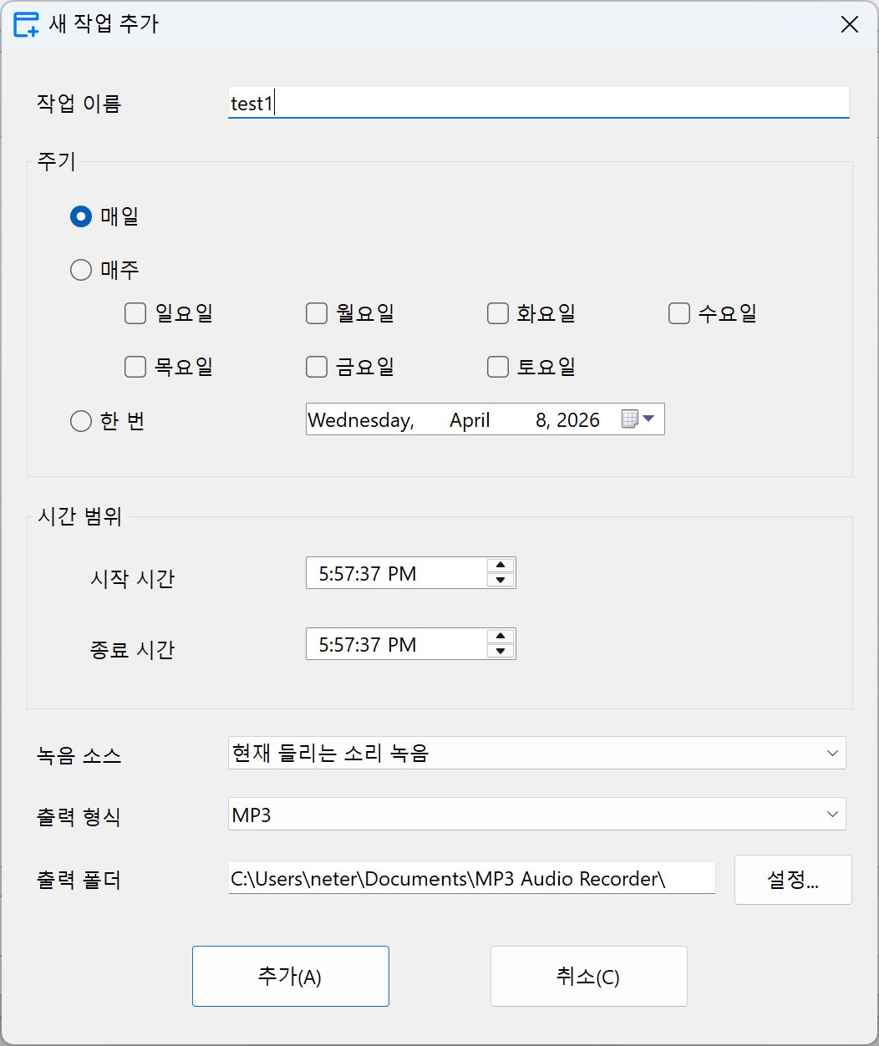Click the 추가(A) button
Image resolution: width=879 pixels, height=1046 pixels.
coord(291,977)
